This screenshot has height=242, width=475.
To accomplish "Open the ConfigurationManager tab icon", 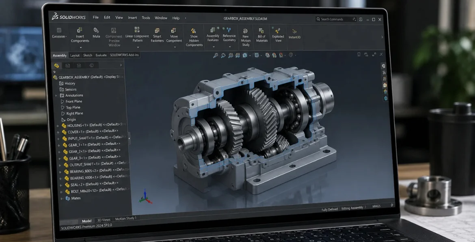I will (79, 66).
